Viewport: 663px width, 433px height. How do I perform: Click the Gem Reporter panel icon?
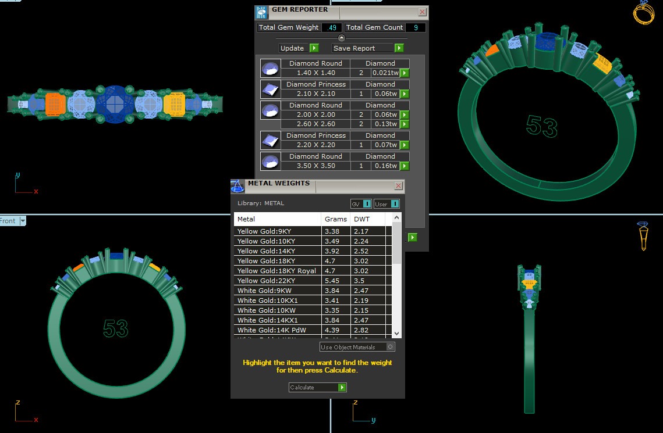pyautogui.click(x=261, y=11)
